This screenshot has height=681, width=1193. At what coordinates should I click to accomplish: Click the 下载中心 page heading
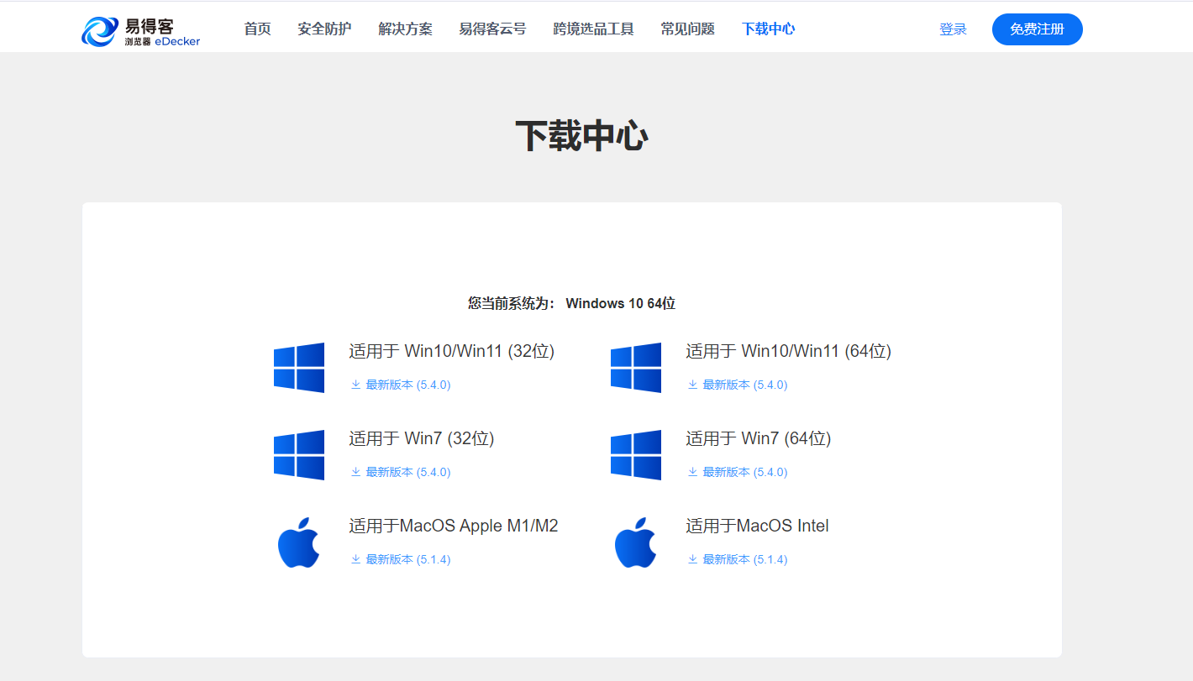pyautogui.click(x=581, y=135)
